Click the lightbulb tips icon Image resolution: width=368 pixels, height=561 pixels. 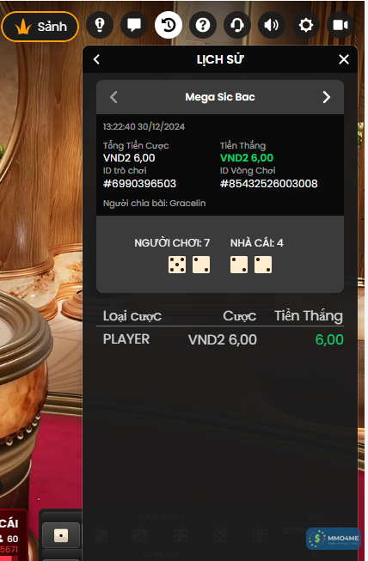(100, 25)
